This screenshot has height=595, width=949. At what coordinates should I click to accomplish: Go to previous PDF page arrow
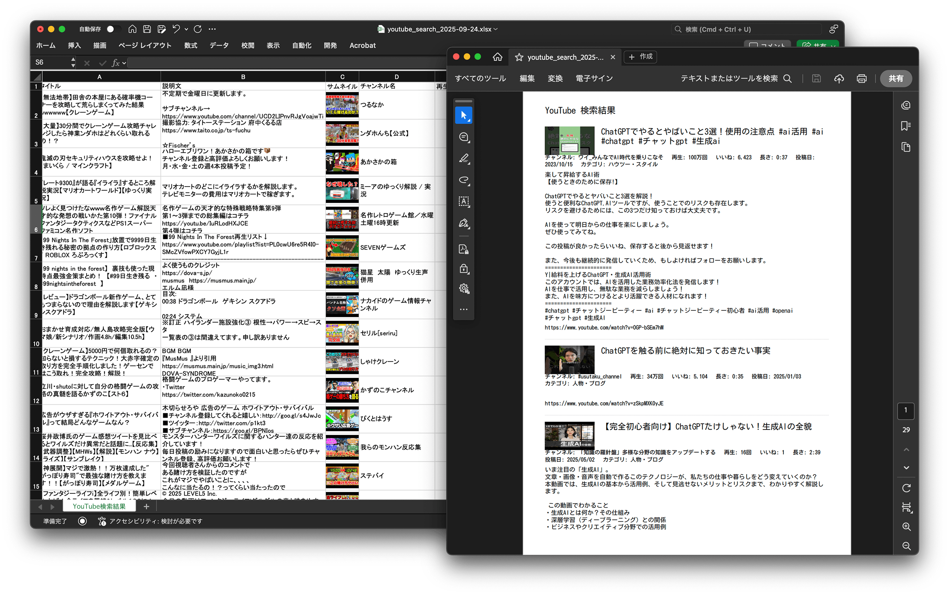click(906, 449)
